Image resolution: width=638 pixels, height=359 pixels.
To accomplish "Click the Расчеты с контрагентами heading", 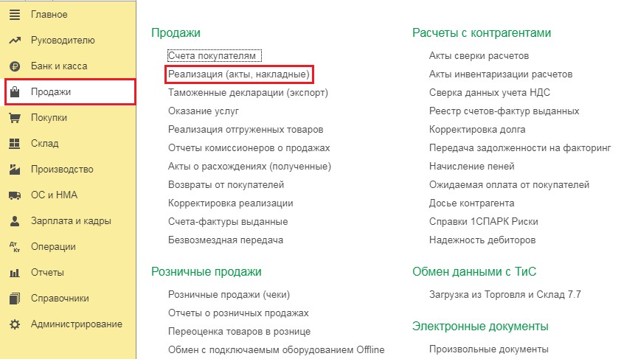I will click(482, 33).
